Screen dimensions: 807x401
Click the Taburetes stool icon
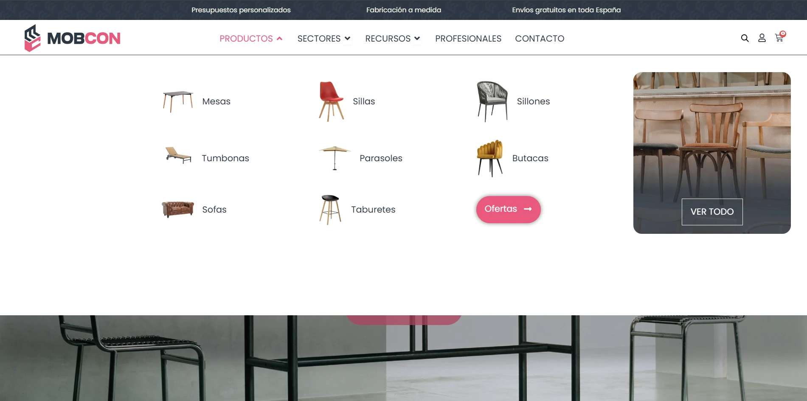coord(330,210)
